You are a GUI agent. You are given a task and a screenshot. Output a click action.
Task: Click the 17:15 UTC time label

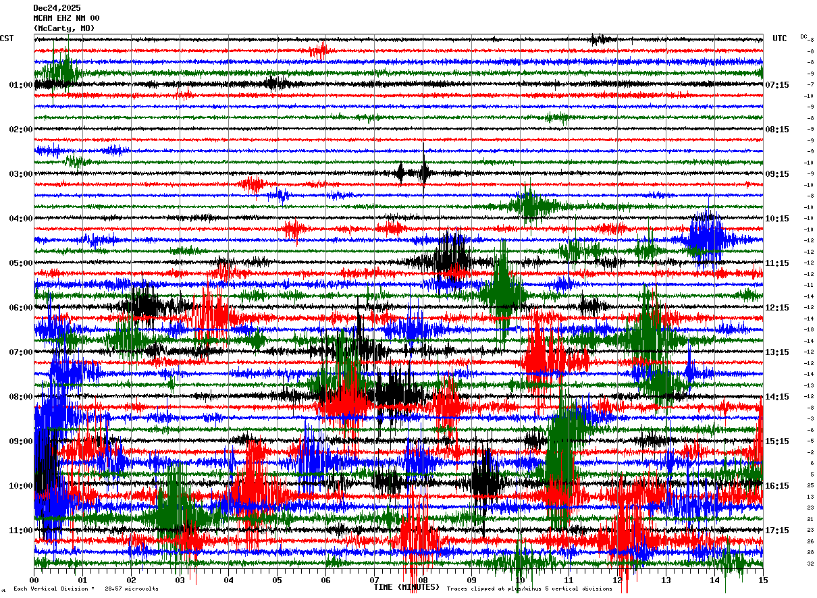[x=777, y=531]
